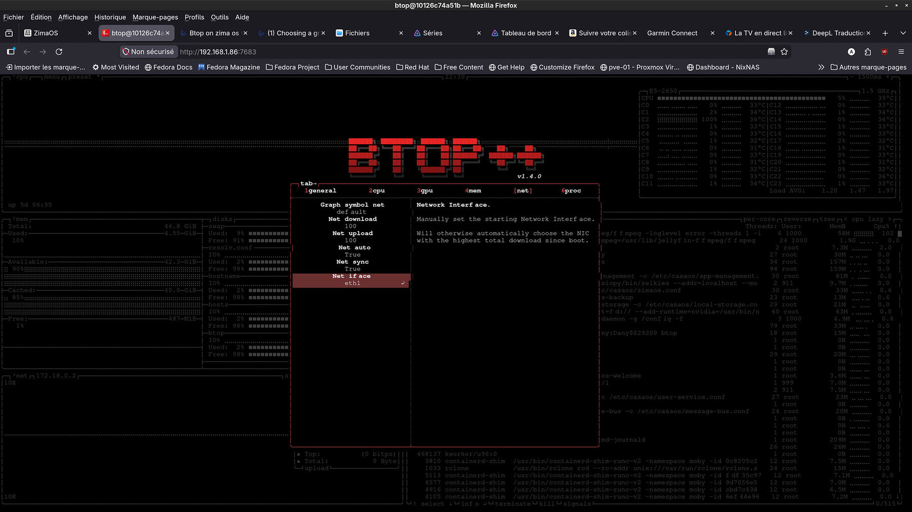This screenshot has height=512, width=912.
Task: Select the 'Graph symbol net' option
Action: (x=352, y=208)
